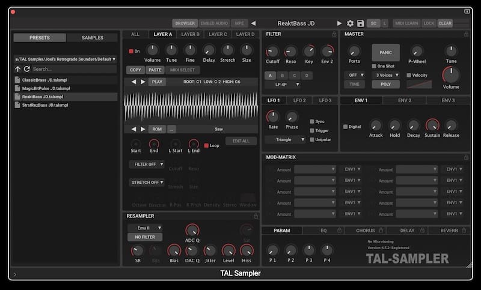Next sample arrow next to PLAY button
The width and height of the screenshot is (481, 290).
tap(143, 82)
